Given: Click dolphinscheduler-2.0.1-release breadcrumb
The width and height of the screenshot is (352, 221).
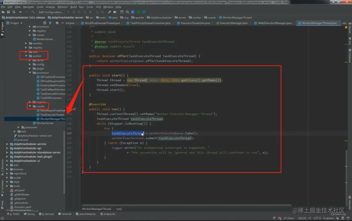Looking at the screenshot, I should (23, 18).
